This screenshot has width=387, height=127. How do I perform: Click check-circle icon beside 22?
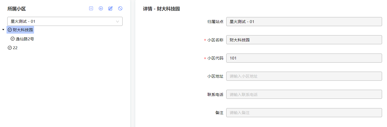pos(10,48)
